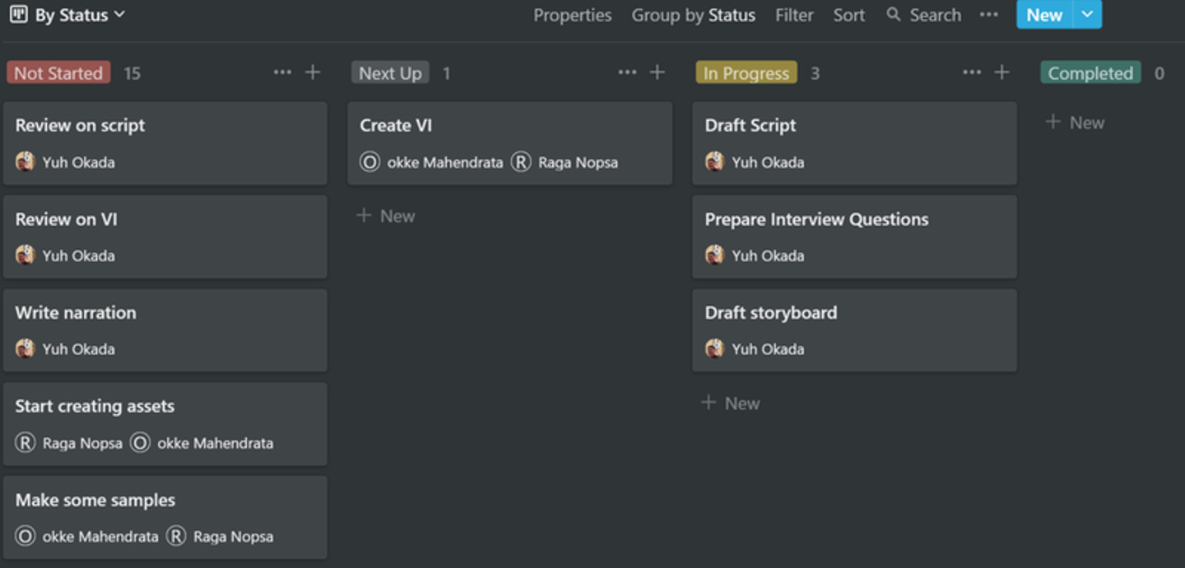
Task: Add card with Not Started plus icon
Action: 313,72
